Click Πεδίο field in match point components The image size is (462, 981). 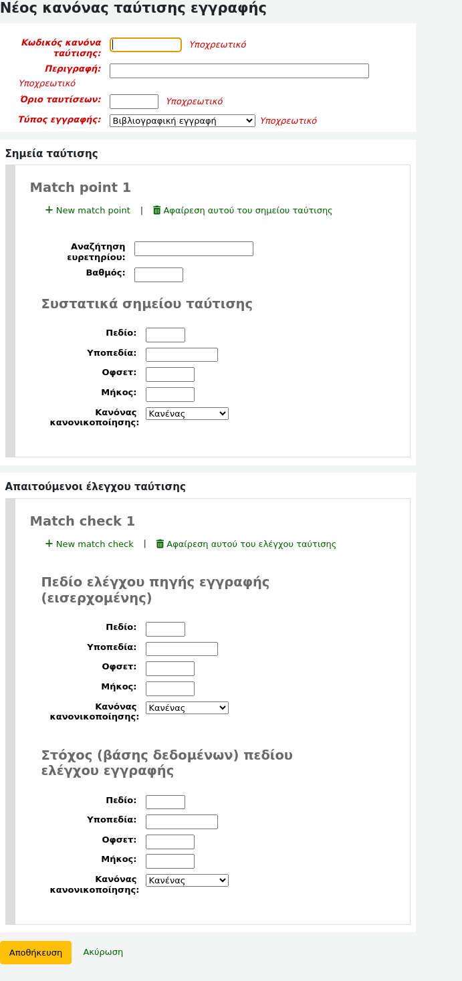click(x=165, y=335)
